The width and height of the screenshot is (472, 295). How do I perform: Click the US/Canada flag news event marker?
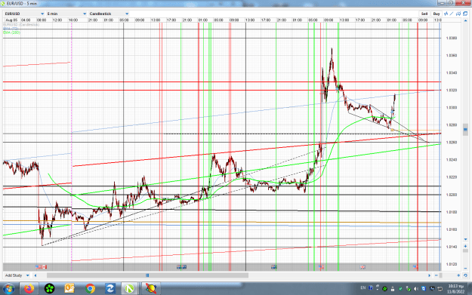point(42,267)
